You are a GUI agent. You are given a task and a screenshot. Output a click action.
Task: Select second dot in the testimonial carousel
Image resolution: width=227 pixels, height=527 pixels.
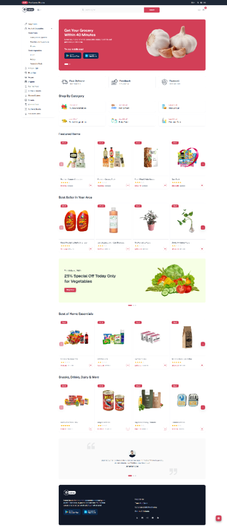[x=133, y=476]
